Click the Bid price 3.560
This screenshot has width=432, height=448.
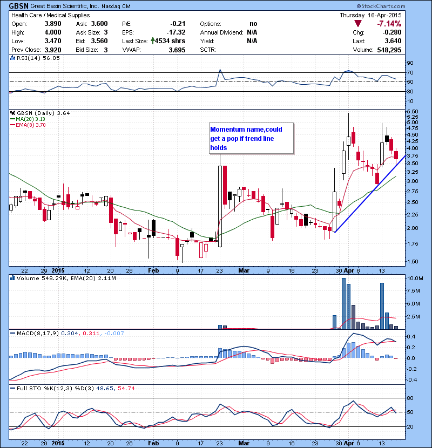pos(99,41)
